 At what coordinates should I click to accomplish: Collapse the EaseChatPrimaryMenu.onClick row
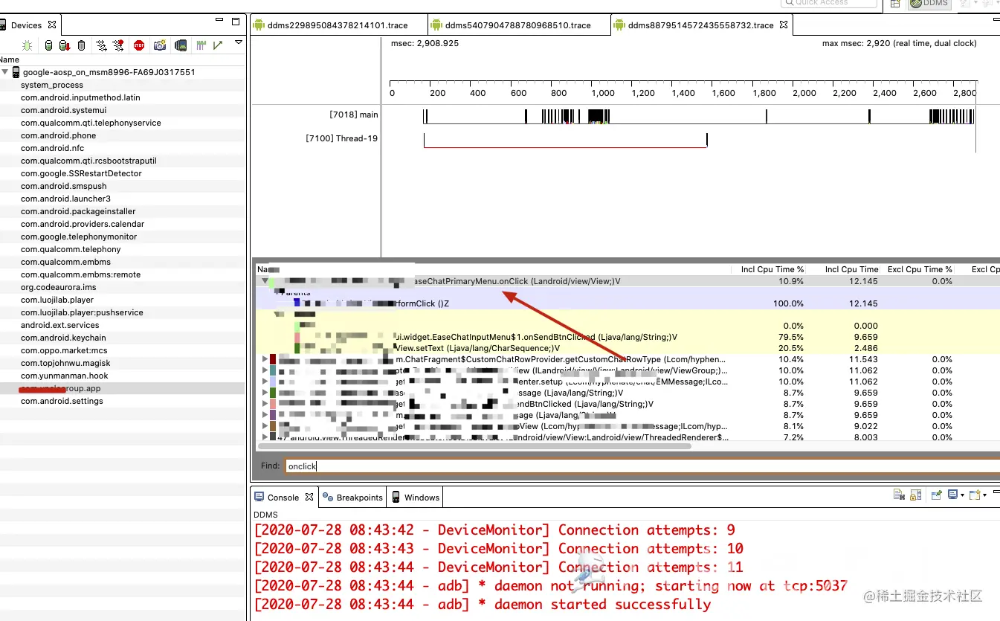click(265, 282)
